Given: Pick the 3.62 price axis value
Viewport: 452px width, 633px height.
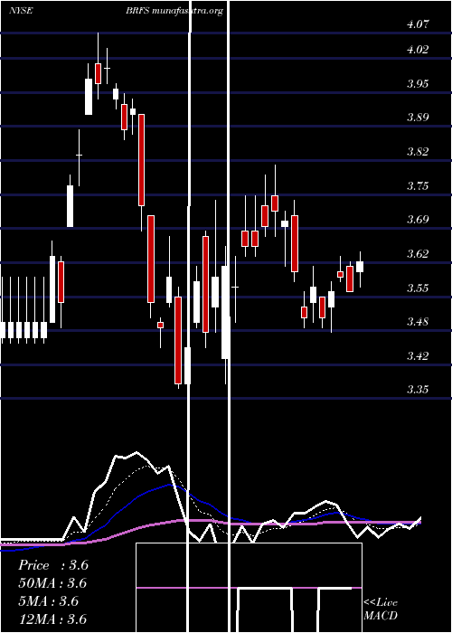Looking at the screenshot, I should point(418,253).
